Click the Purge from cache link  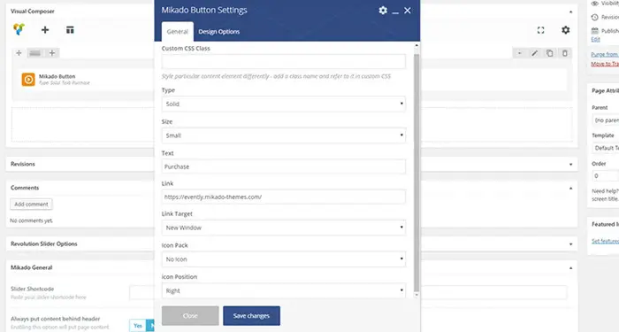click(605, 55)
